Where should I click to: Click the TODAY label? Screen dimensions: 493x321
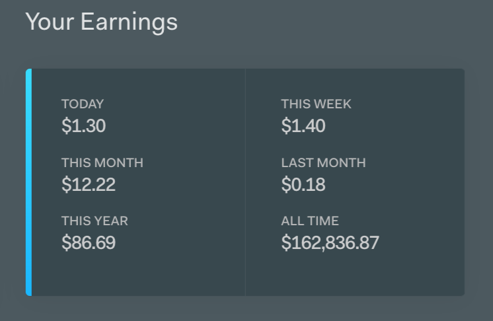tap(83, 104)
